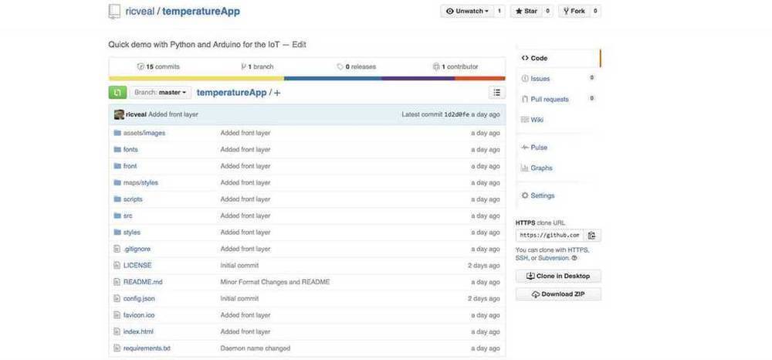Screen dimensions: 772x360
Task: Open Pull requests from the sidebar
Action: click(x=549, y=99)
